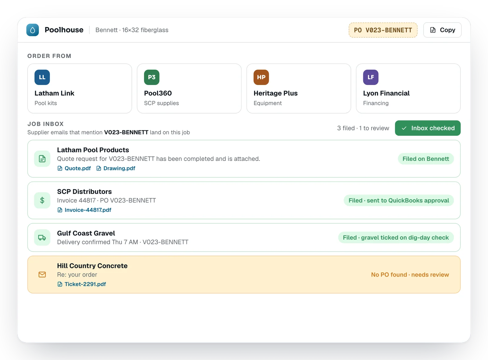Viewport: 488px width, 360px height.
Task: Click the No PO found needs review status
Action: coord(410,275)
